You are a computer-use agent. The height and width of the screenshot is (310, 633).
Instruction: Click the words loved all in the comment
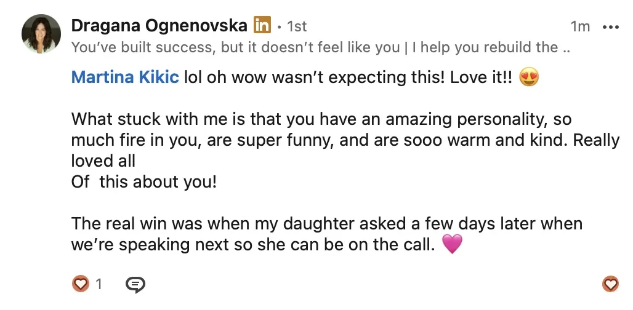click(x=103, y=161)
